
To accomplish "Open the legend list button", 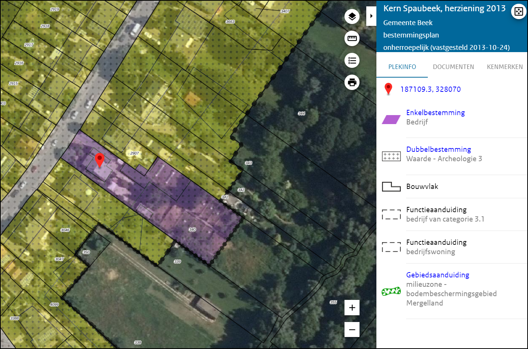I will coord(352,60).
